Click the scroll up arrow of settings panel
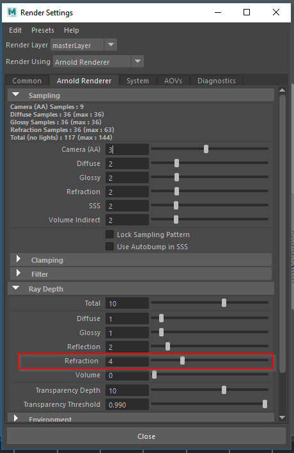 pyautogui.click(x=282, y=90)
